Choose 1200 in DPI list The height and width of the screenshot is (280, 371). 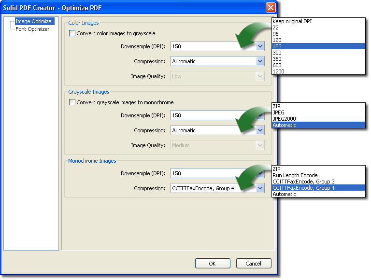click(318, 71)
